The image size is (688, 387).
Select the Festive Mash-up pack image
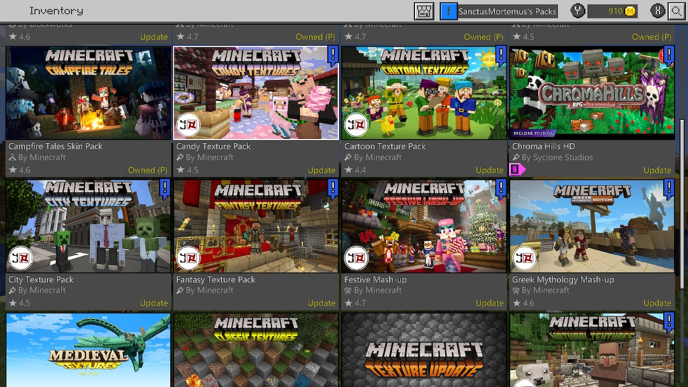424,226
